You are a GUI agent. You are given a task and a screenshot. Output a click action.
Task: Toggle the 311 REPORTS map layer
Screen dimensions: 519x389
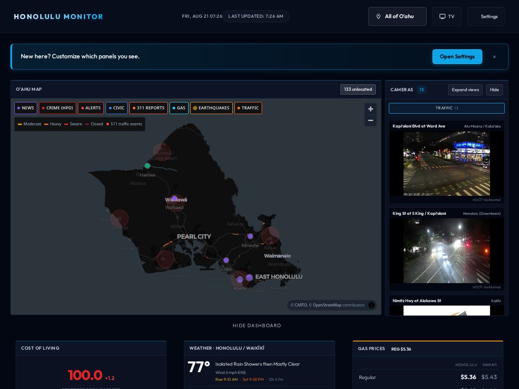coord(148,108)
